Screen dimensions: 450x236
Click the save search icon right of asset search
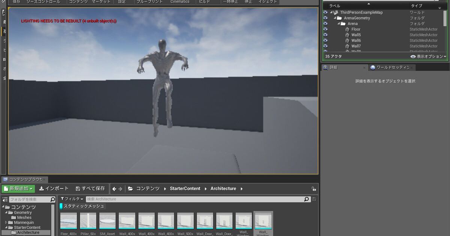(314, 199)
